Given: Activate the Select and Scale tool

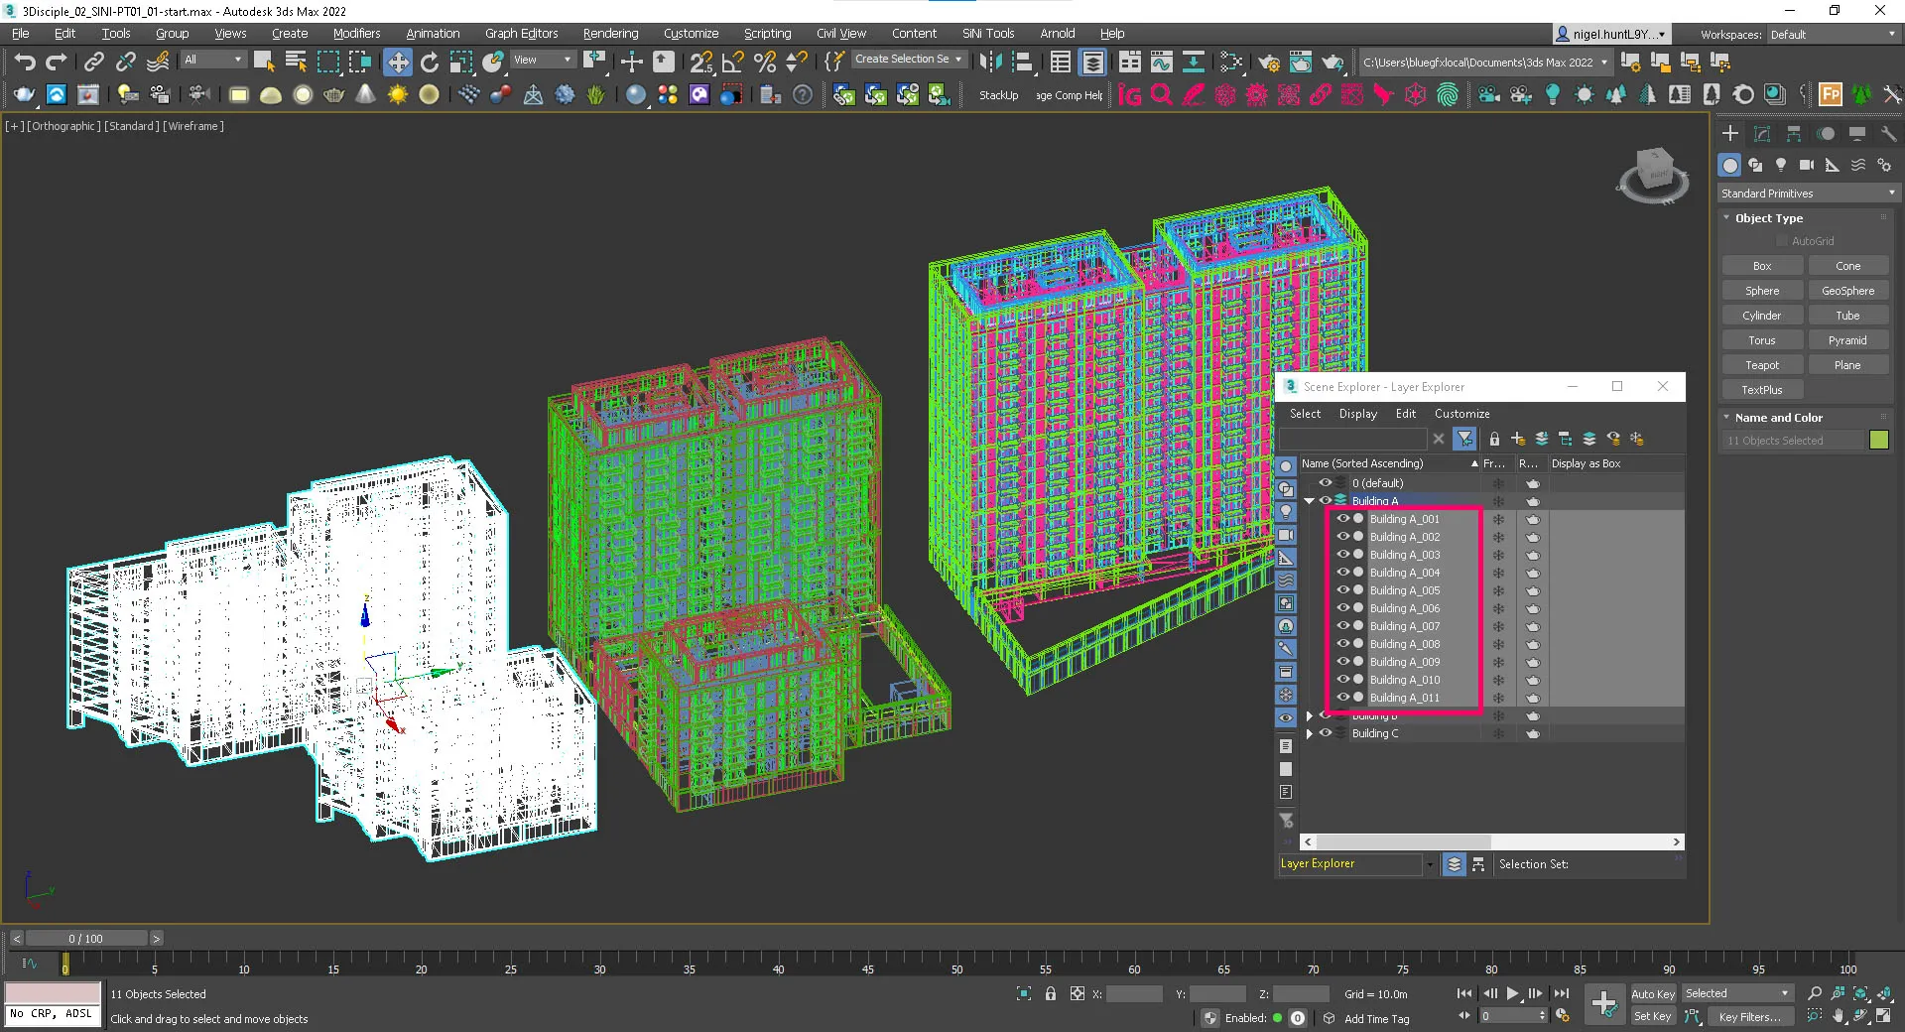Looking at the screenshot, I should (461, 62).
